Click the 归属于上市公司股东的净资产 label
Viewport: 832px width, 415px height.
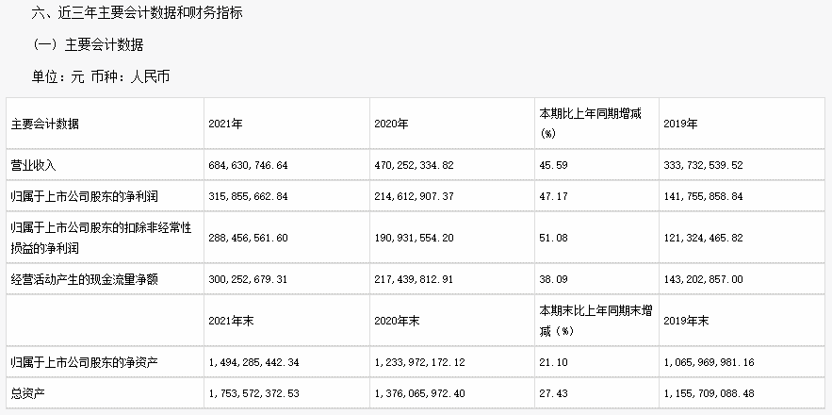click(x=85, y=362)
